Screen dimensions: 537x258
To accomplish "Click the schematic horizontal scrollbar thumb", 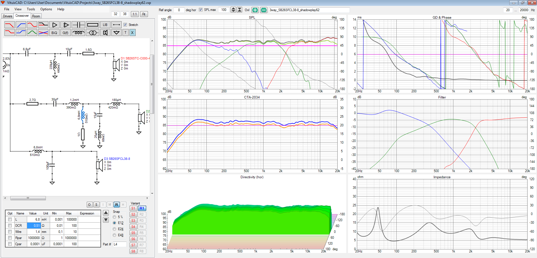I will tap(28, 198).
